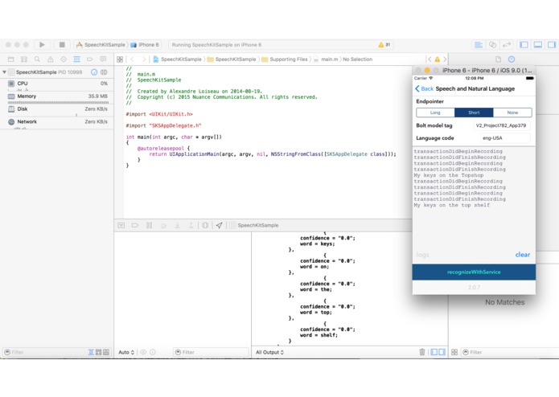559x397 pixels.
Task: Clear the console with the trash icon
Action: pos(422,352)
